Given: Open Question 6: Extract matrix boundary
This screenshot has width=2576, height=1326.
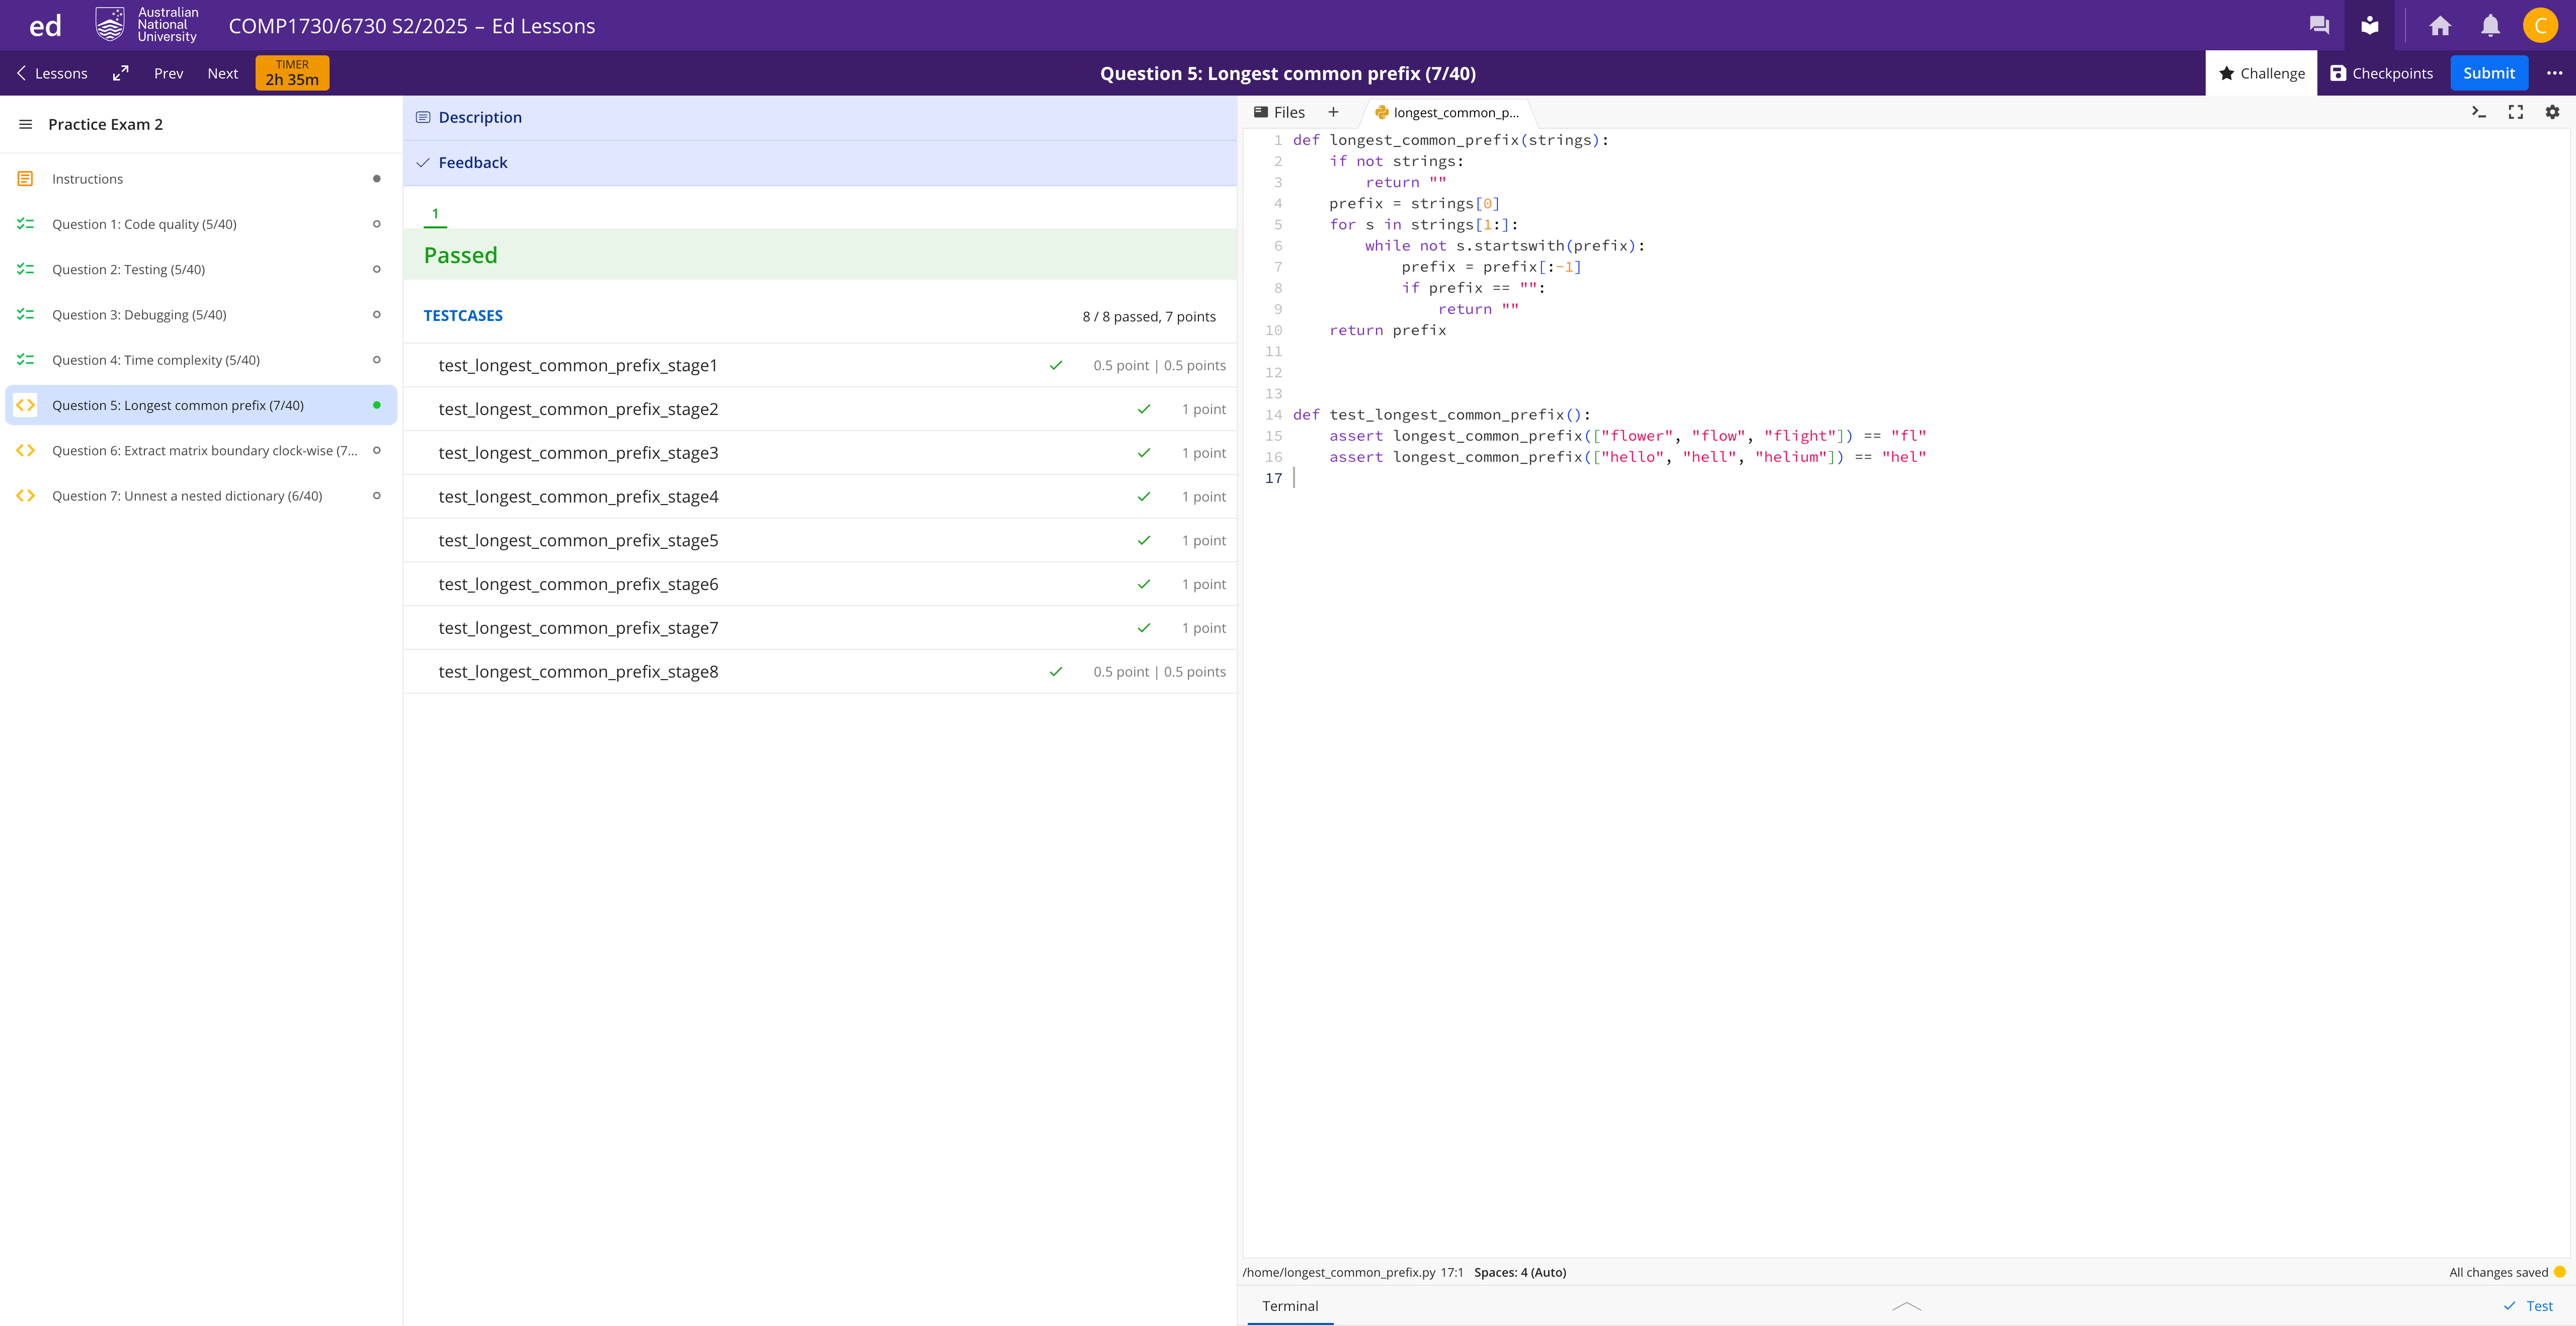Looking at the screenshot, I should click(200, 450).
